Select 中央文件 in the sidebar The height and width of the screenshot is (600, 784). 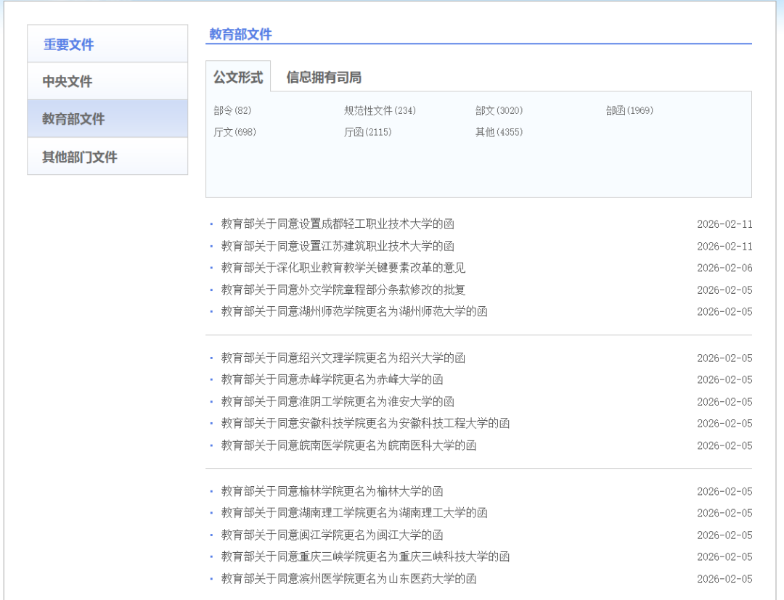coord(68,81)
